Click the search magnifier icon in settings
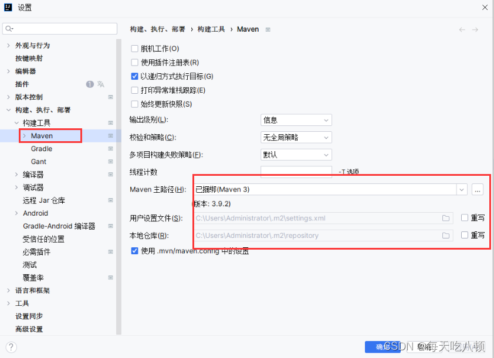494x358 pixels. pyautogui.click(x=9, y=29)
